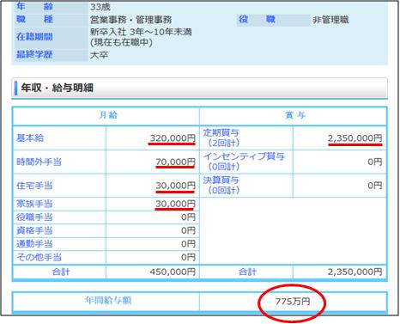
Task: Click the インセンティブ賞与 label
Action: 244,156
